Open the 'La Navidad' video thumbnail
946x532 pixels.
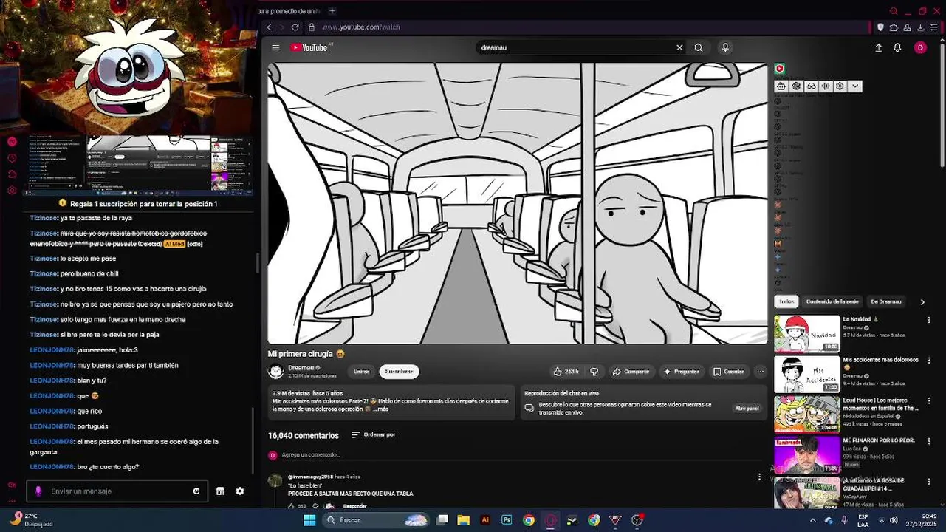pyautogui.click(x=806, y=333)
